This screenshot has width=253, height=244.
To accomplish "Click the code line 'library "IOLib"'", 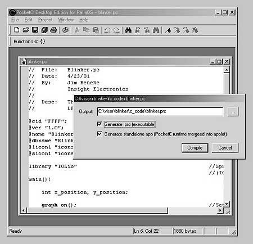I will click(x=53, y=166).
